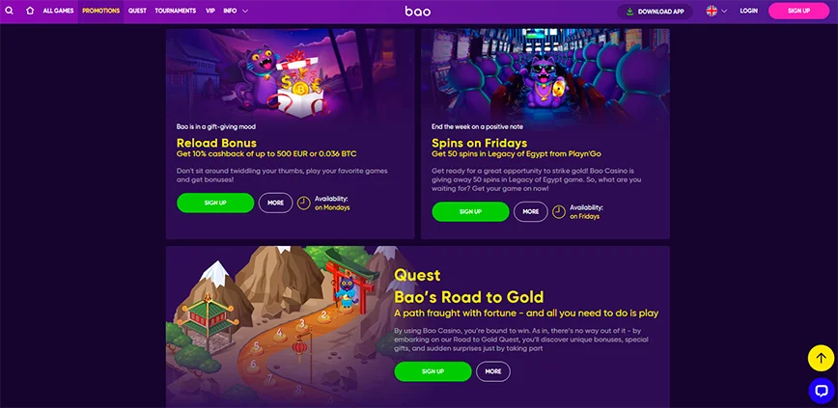Go to the home icon
The image size is (838, 408).
click(x=30, y=11)
